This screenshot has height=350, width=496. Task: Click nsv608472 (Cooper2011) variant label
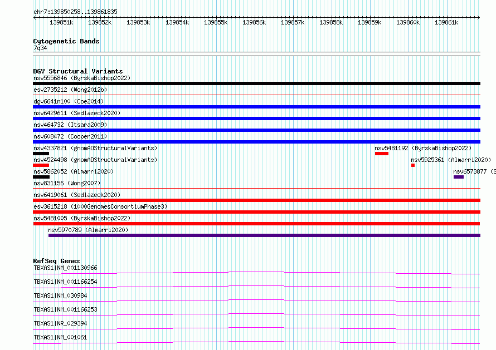70,136
